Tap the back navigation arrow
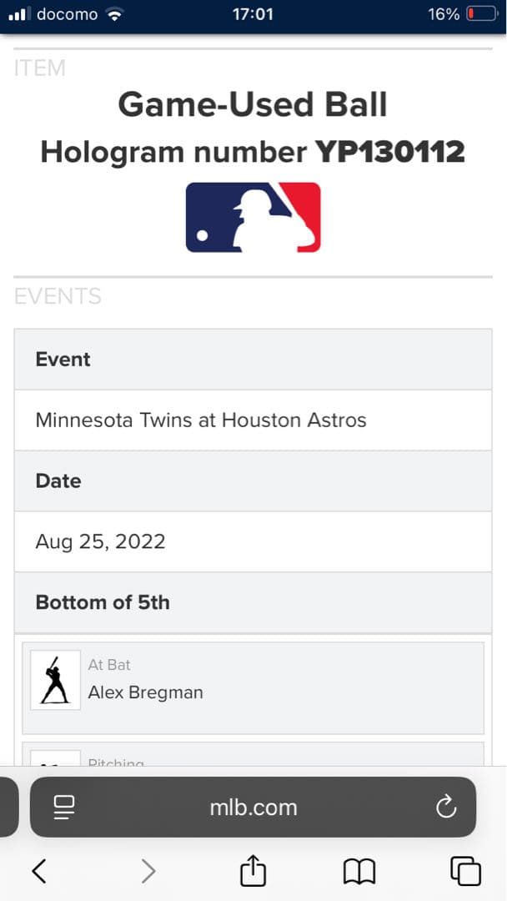The image size is (507, 901). click(40, 870)
